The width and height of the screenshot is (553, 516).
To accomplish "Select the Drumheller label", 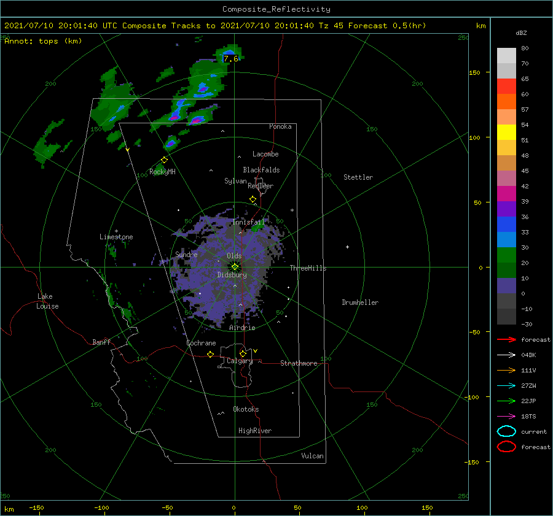I will [360, 302].
